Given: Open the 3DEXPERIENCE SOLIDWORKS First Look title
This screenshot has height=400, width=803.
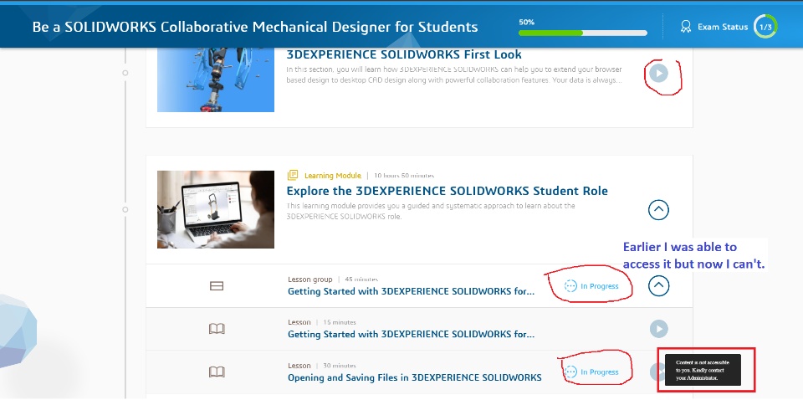Looking at the screenshot, I should (x=404, y=54).
